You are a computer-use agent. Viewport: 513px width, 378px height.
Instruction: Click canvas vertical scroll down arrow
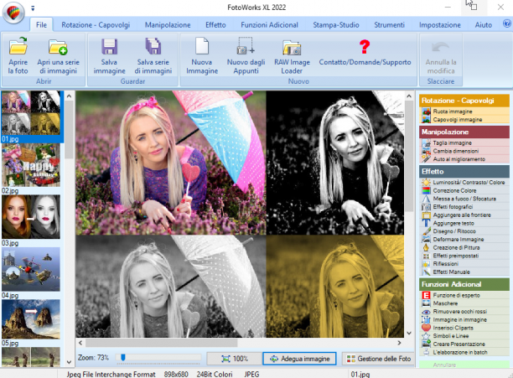[409, 333]
